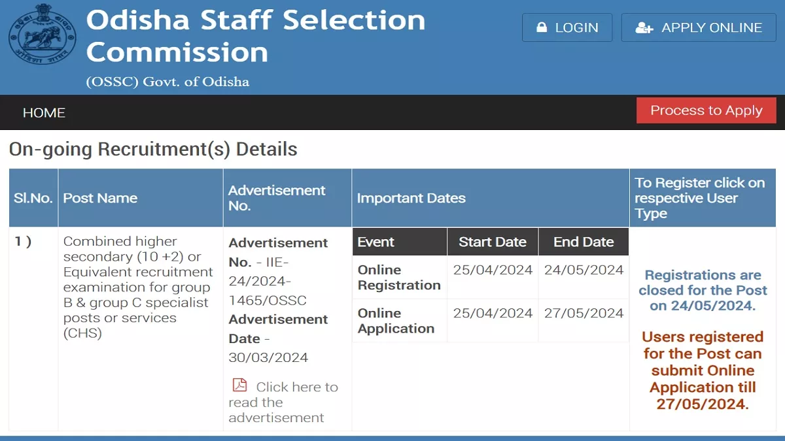Select the APPLY ONLINE button label
Image resolution: width=785 pixels, height=441 pixels.
pos(711,28)
